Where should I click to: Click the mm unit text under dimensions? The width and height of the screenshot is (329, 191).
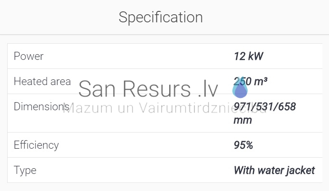(x=243, y=120)
